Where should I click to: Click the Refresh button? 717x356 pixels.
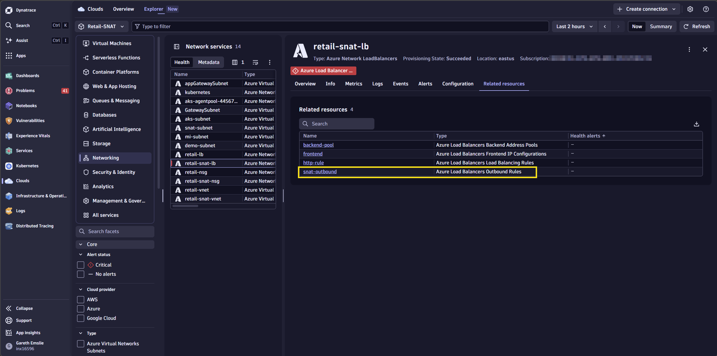pos(697,26)
